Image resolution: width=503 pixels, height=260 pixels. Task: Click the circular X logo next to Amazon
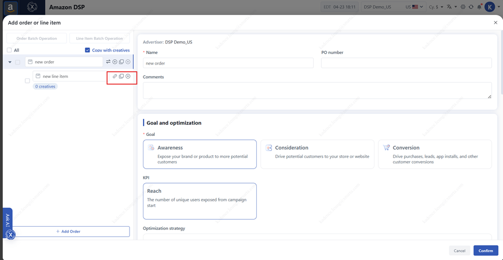pyautogui.click(x=32, y=7)
